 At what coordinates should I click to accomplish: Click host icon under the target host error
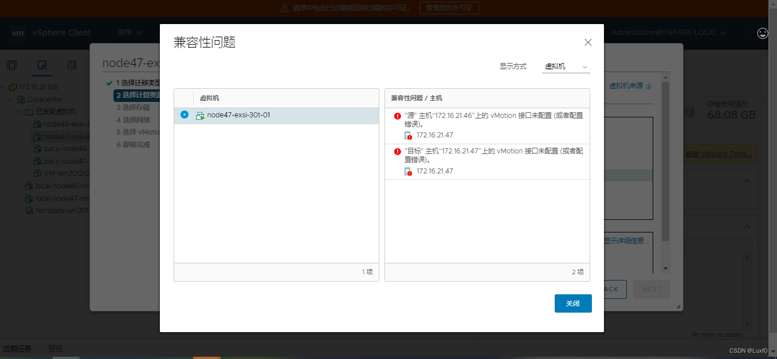(408, 172)
